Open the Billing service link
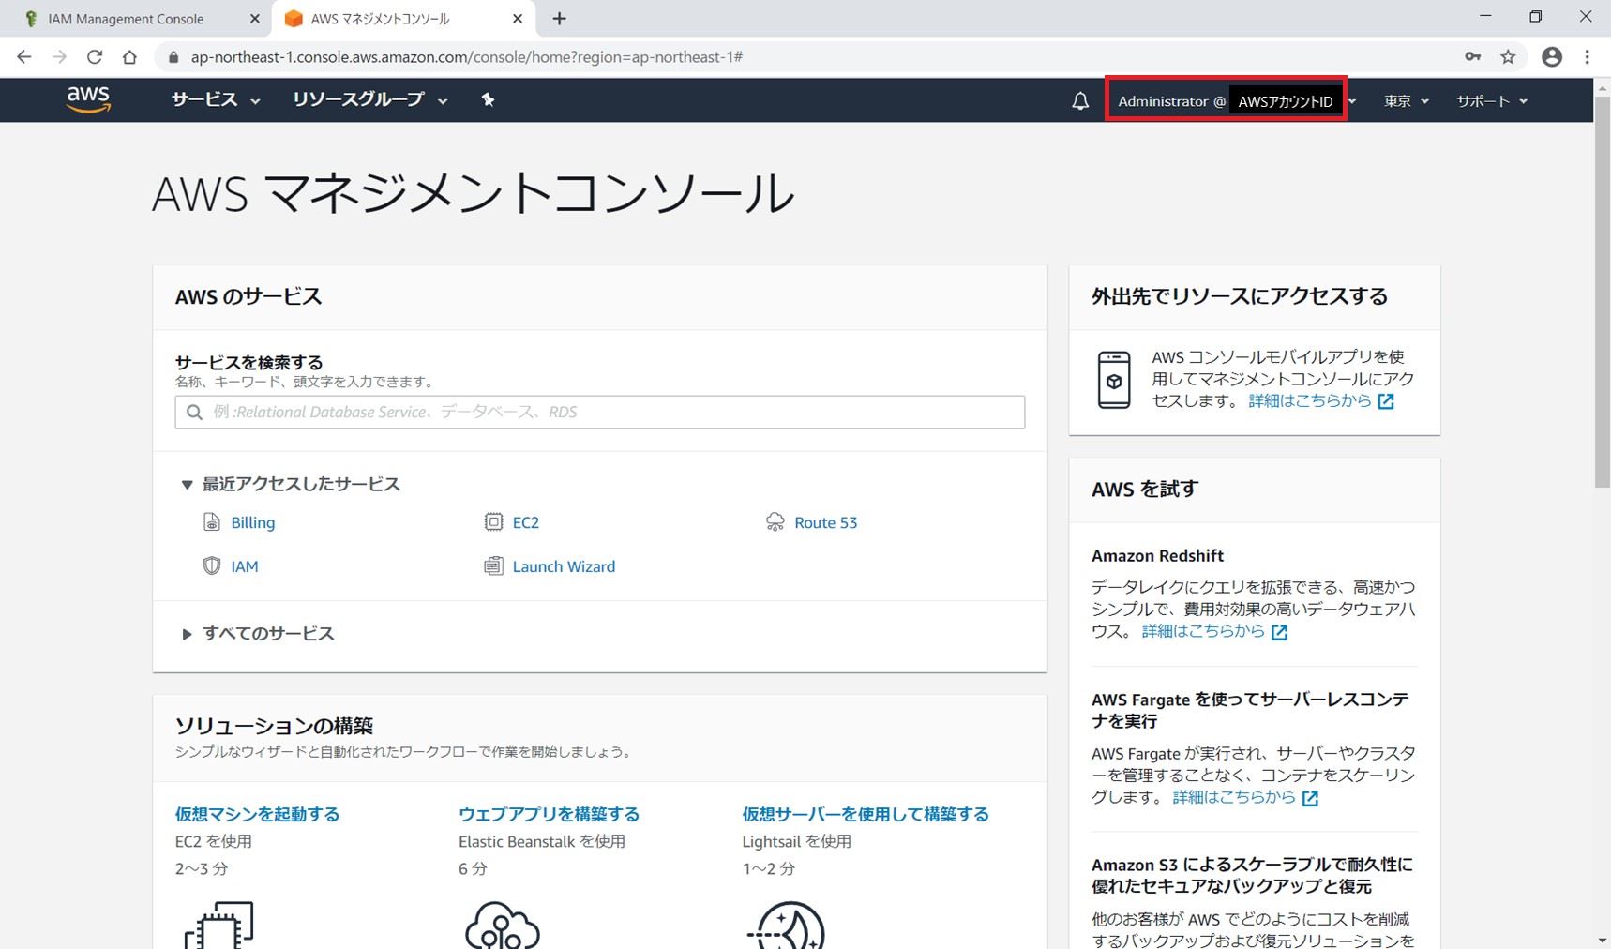 pos(253,522)
